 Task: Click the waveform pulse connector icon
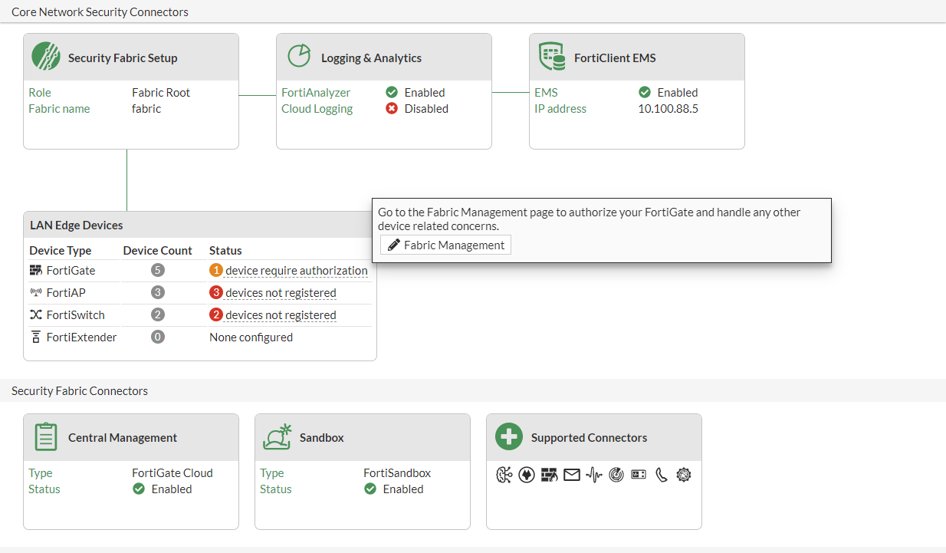pos(594,475)
